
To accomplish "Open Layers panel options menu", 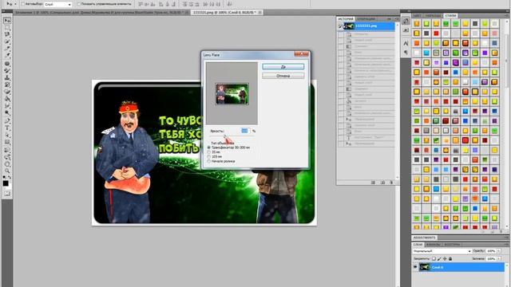I will (x=506, y=245).
